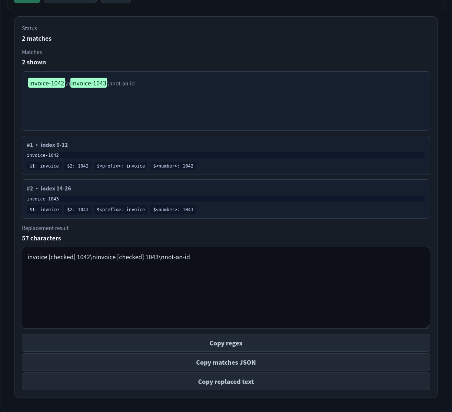
Task: Click the green button at the top edge
Action: pos(27,1)
